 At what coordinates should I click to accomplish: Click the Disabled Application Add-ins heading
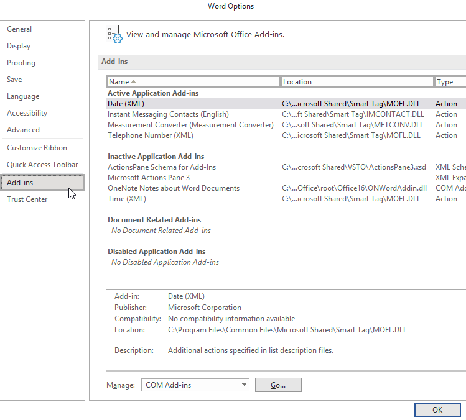tap(157, 252)
